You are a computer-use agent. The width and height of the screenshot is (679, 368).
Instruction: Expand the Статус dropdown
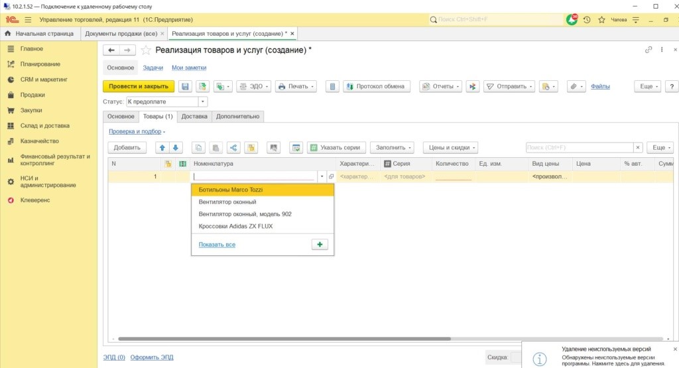tap(203, 102)
